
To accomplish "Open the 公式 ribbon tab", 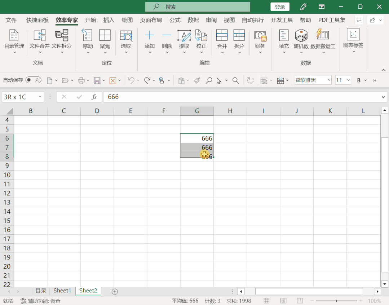I will [175, 20].
